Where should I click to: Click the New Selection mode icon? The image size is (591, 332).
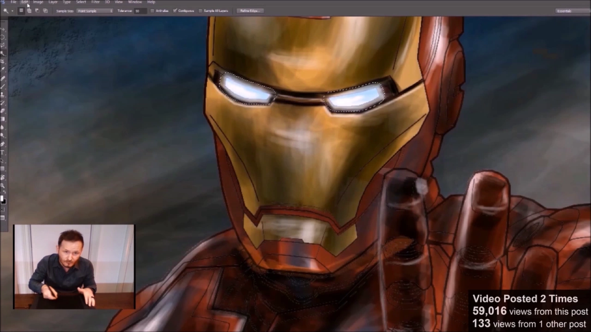coord(21,11)
